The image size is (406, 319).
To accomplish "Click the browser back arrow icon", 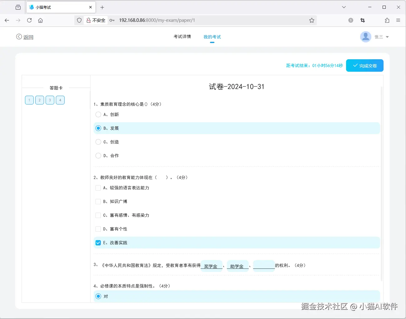I will 7,20.
